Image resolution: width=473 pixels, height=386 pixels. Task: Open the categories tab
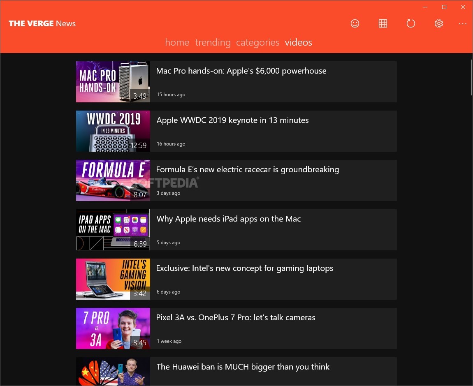pyautogui.click(x=257, y=42)
